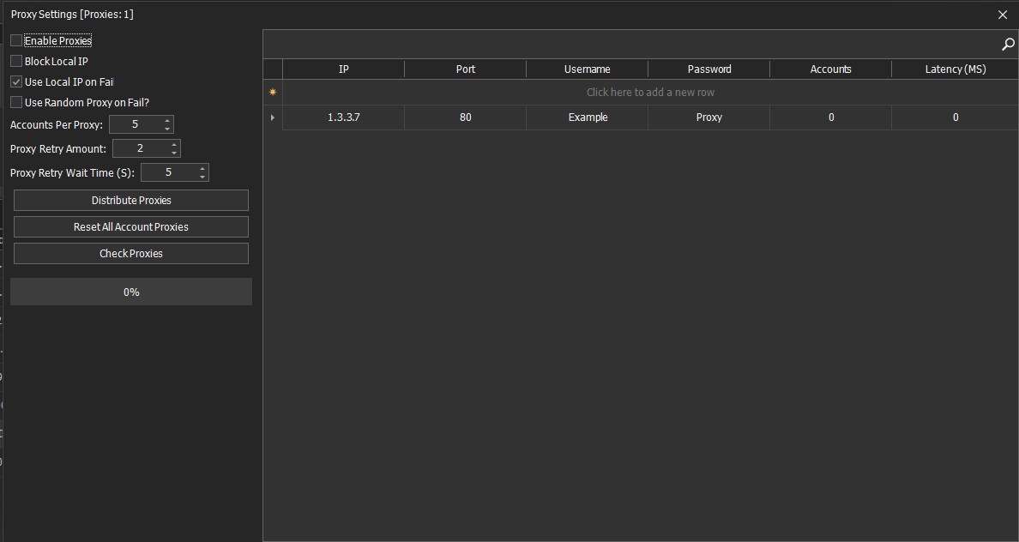Click the Port column header
1019x542 pixels.
pyautogui.click(x=465, y=69)
